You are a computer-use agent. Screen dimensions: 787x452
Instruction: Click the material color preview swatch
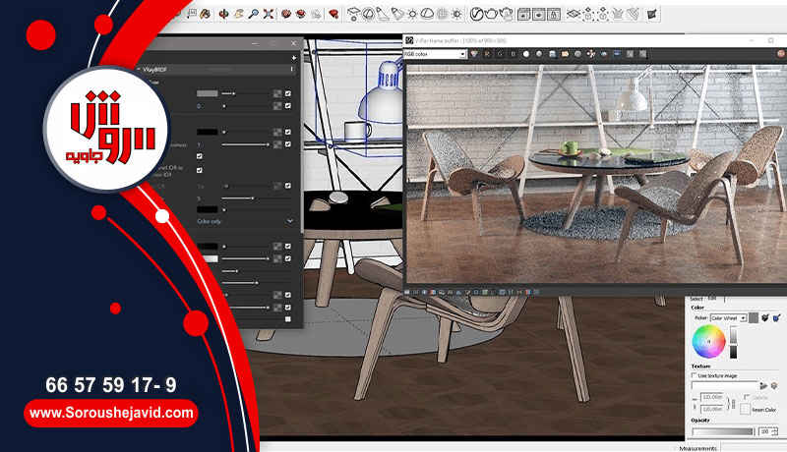point(753,317)
